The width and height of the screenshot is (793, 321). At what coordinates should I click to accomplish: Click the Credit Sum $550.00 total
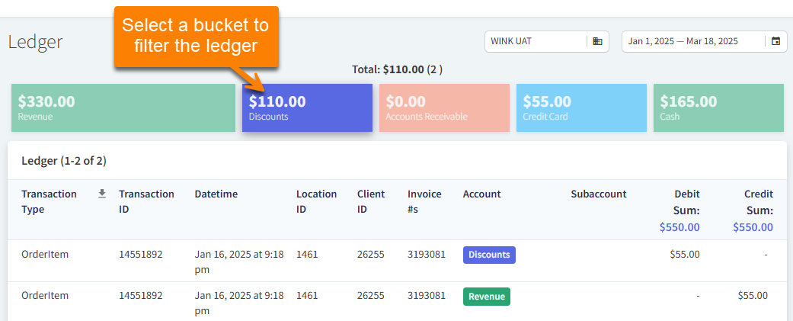pyautogui.click(x=753, y=227)
